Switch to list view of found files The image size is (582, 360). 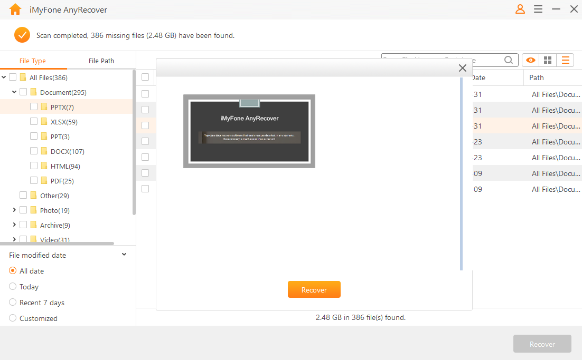click(x=565, y=60)
